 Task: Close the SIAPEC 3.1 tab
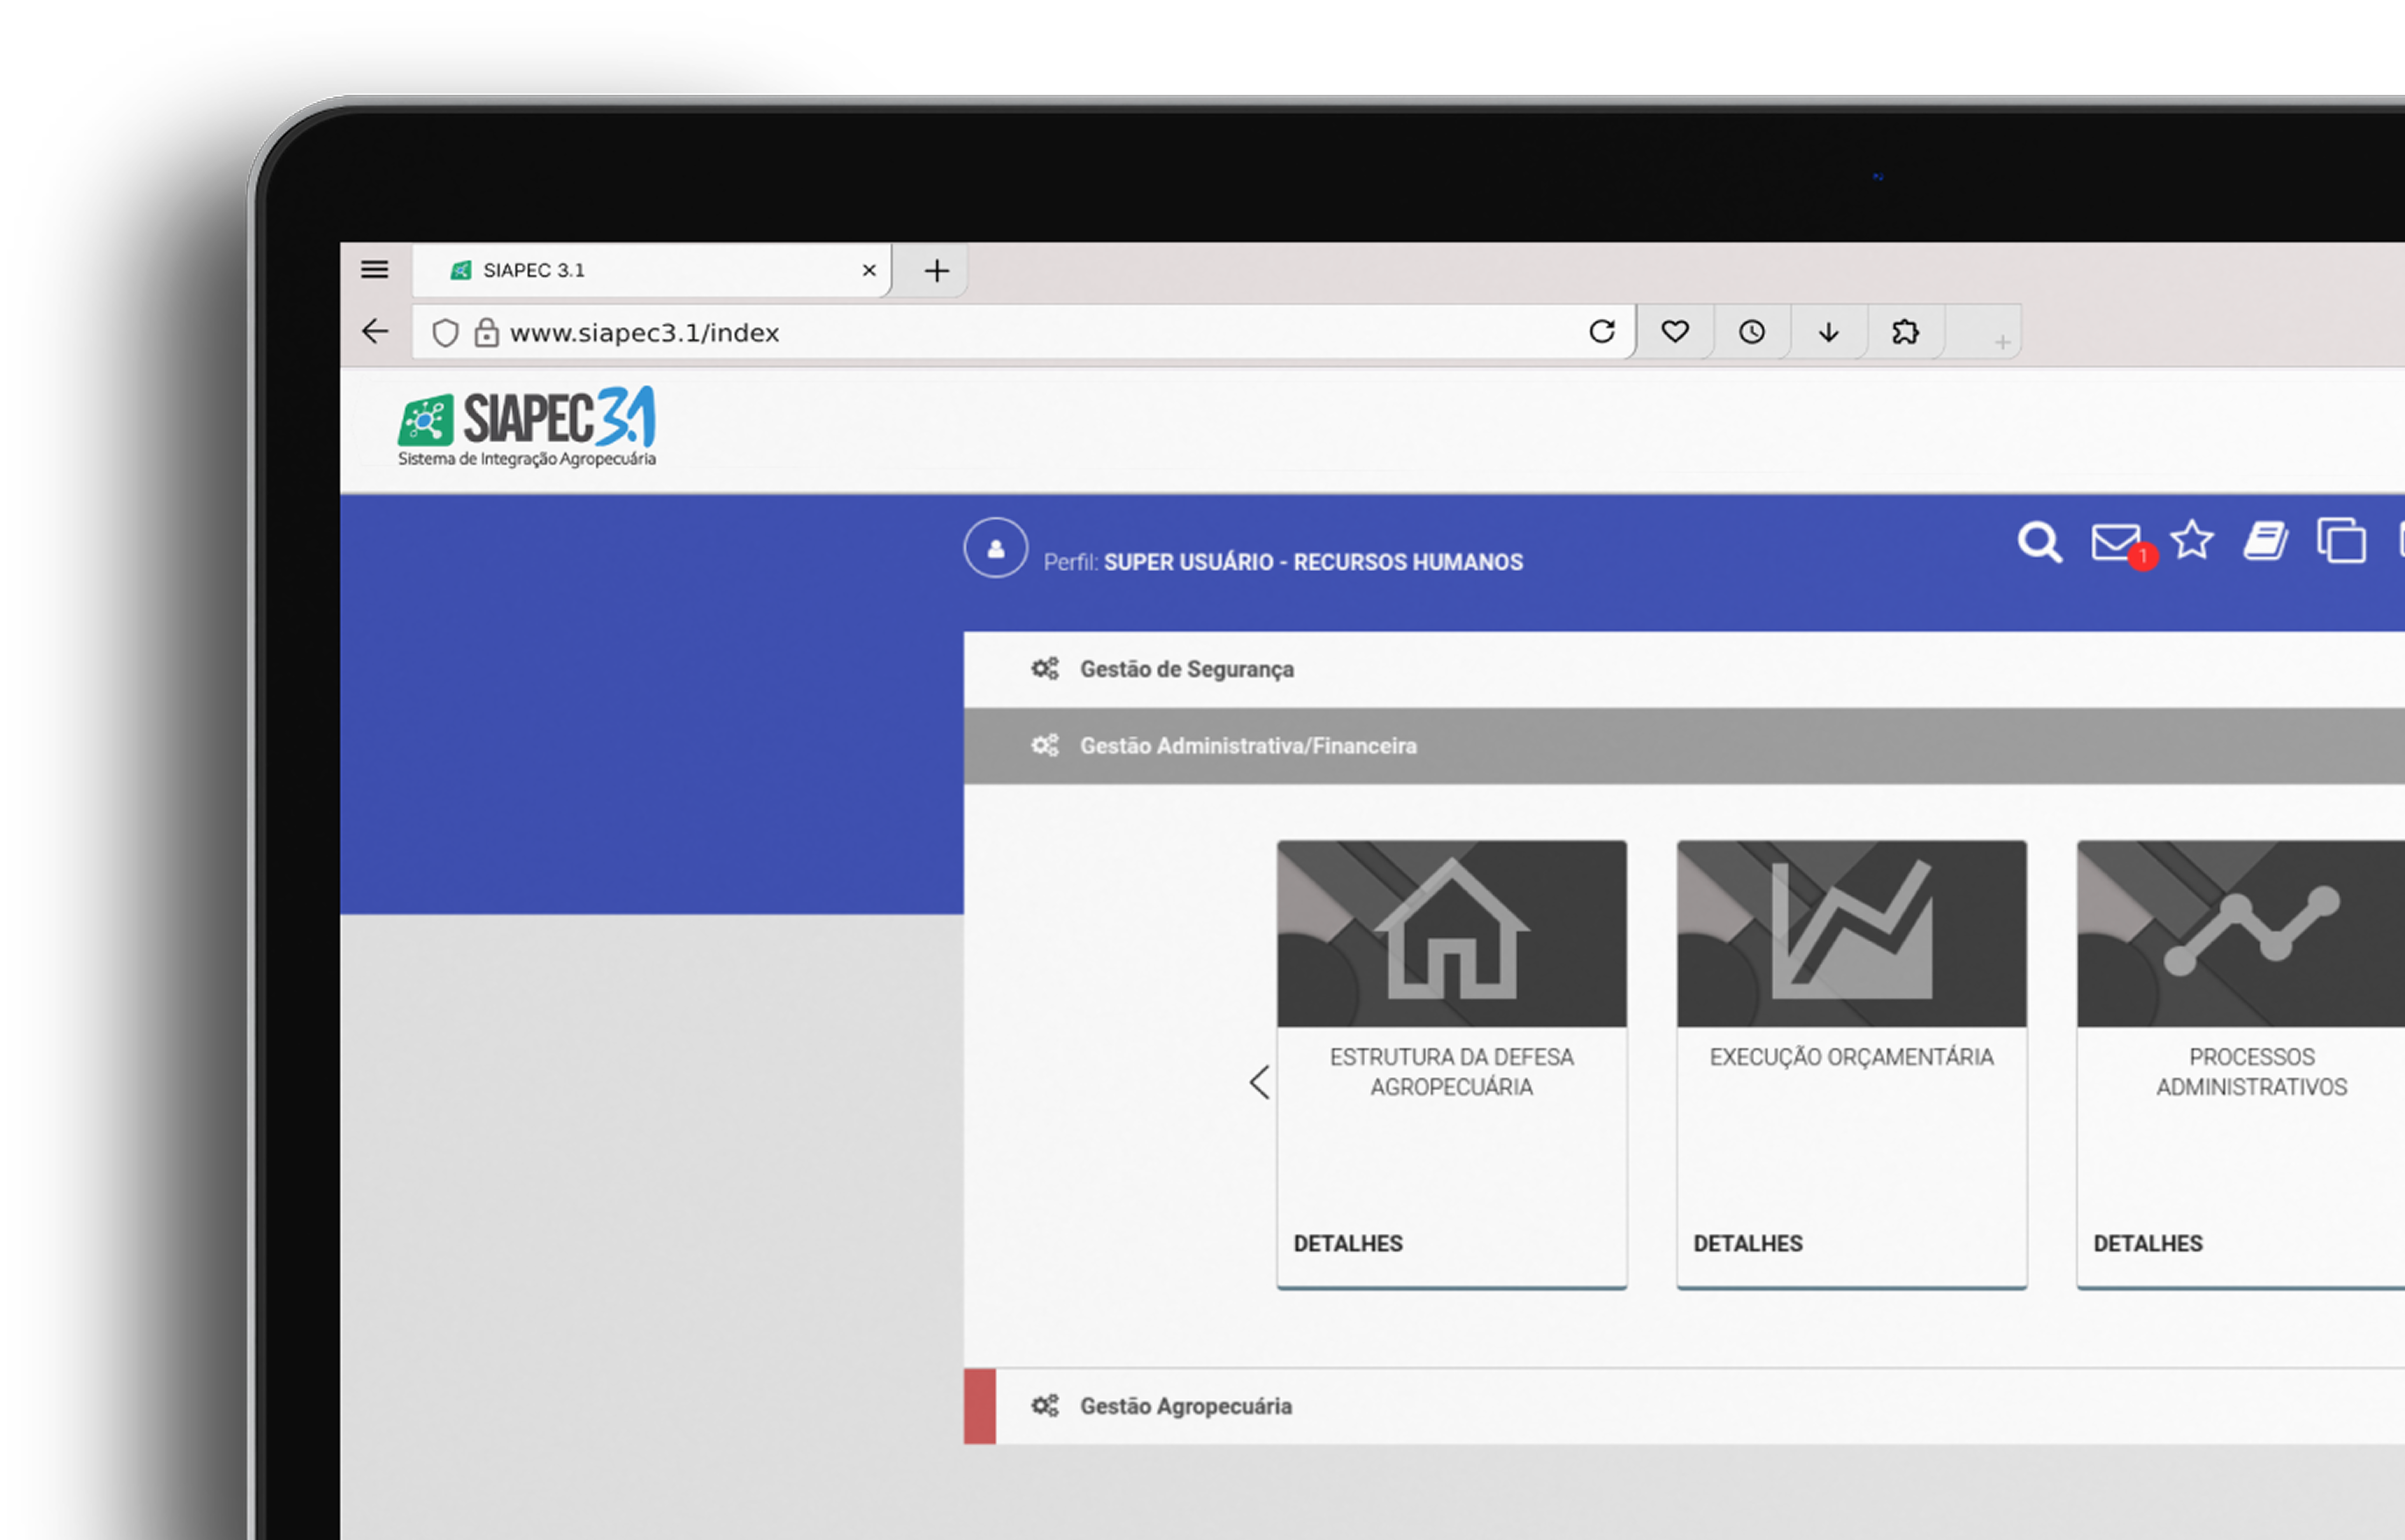point(868,270)
